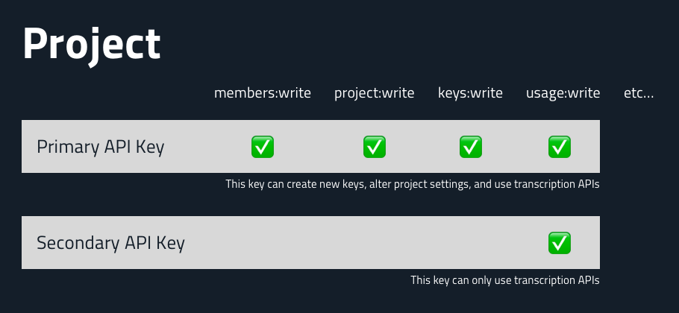
Task: Click the keys:write column header
Action: click(x=470, y=93)
